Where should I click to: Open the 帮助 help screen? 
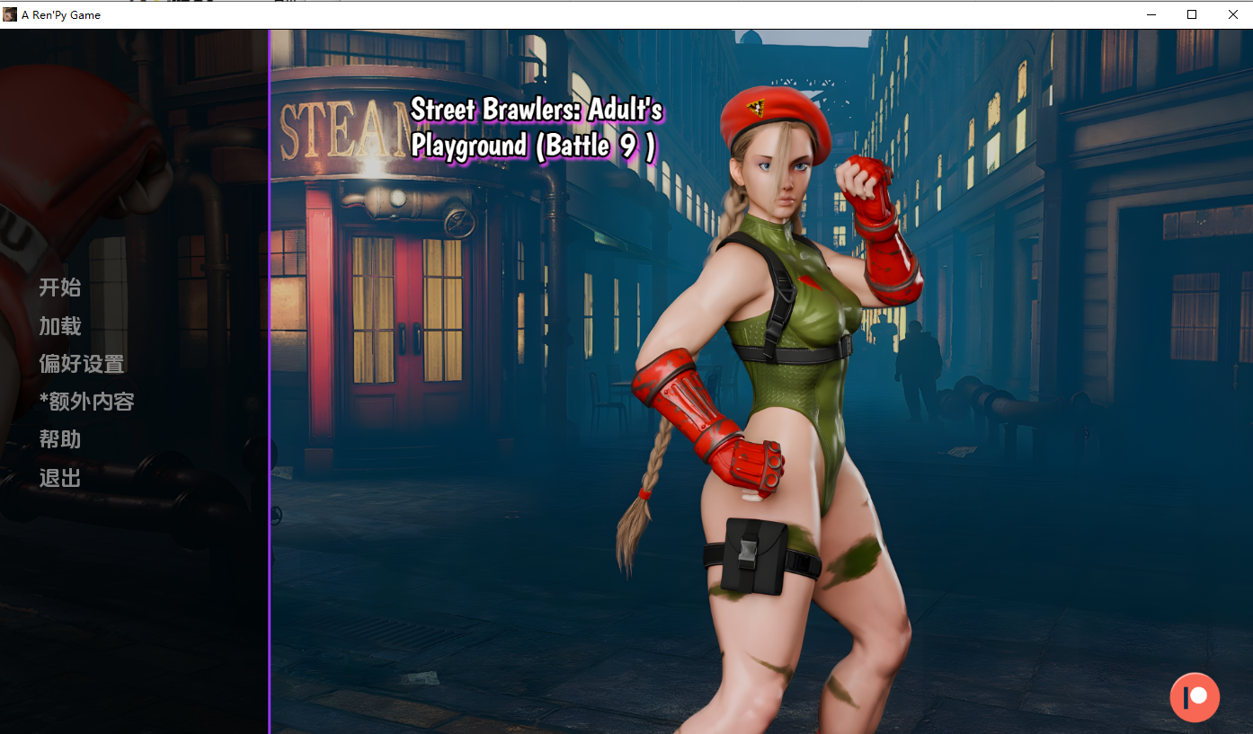[x=59, y=439]
